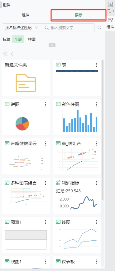Screen dimensions: 115x271
Task: Switch to the 组件 tab
Action: 26,15
